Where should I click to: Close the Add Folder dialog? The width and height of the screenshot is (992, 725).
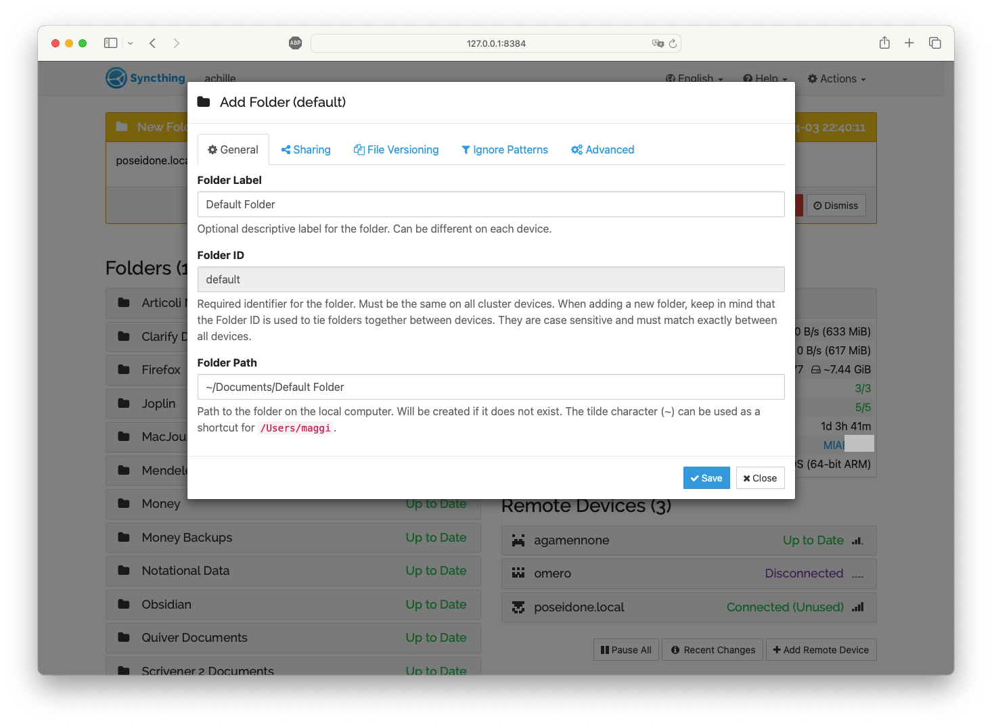pos(760,478)
